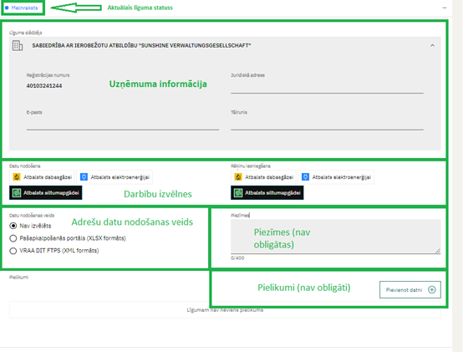Image resolution: width=463 pixels, height=352 pixels.
Task: Select Atbalsts dabasgāzei under Rēķinu iesniegšana
Action: (264, 177)
